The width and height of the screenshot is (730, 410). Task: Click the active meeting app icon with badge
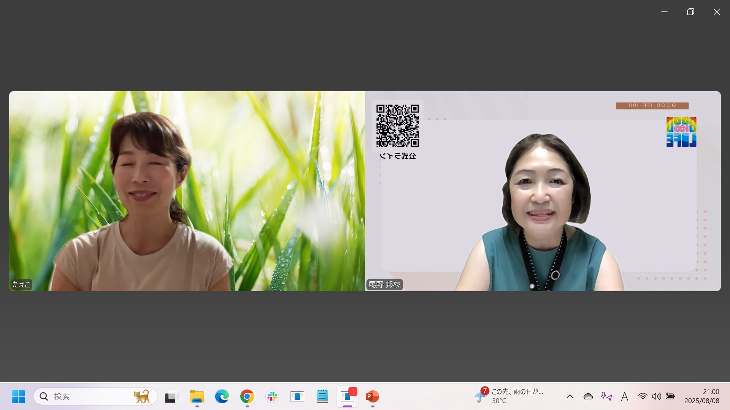(x=347, y=396)
